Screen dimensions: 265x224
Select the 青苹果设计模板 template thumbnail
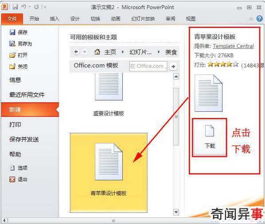109,173
